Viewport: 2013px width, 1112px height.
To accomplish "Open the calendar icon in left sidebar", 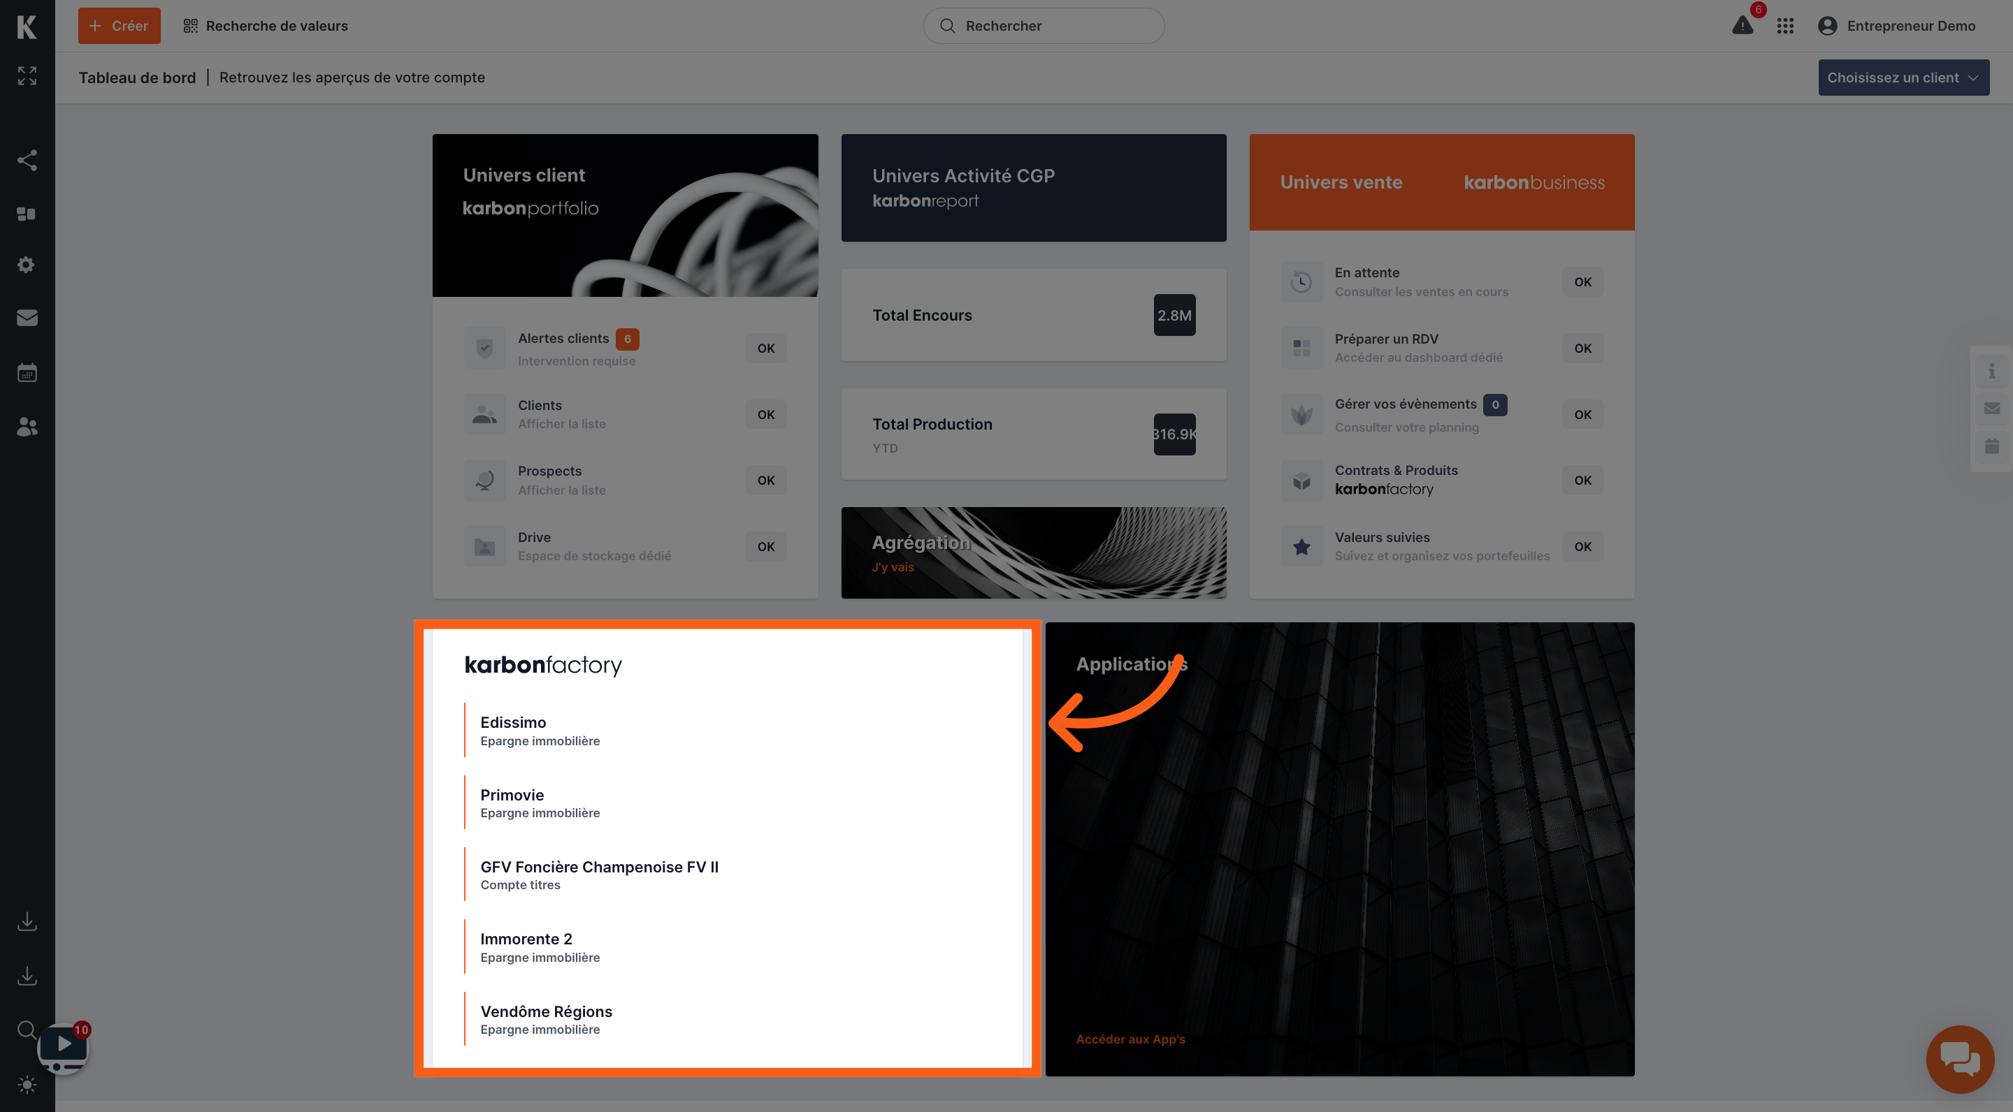I will pos(27,372).
